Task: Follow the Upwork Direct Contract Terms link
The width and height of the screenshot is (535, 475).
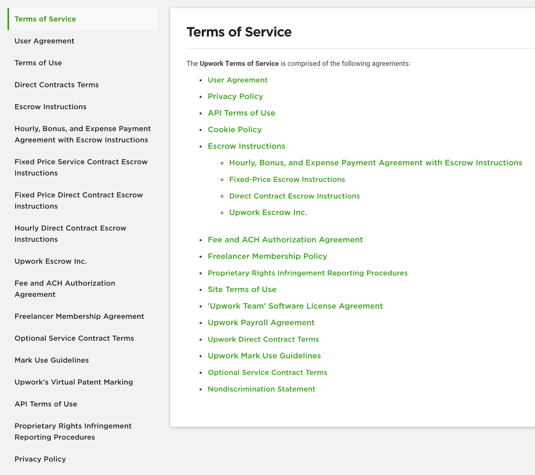Action: click(x=263, y=340)
